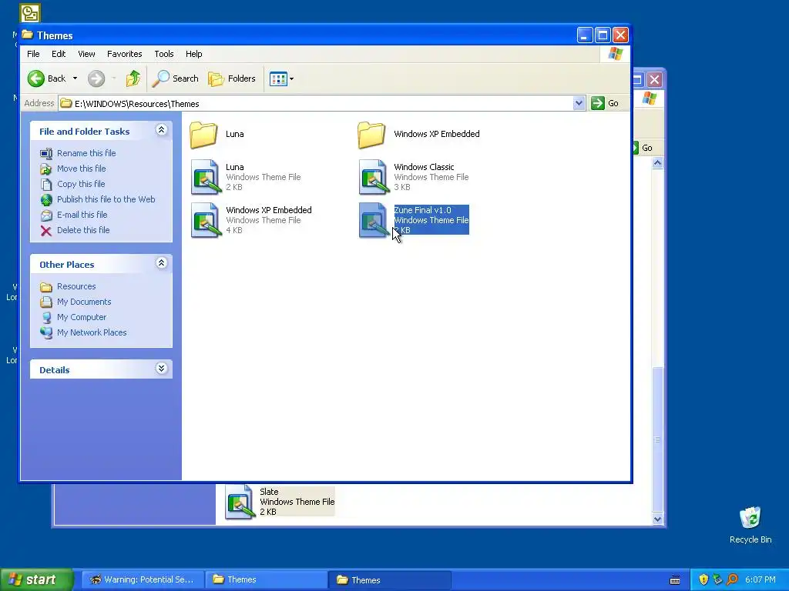Click E-mail this file link

point(82,215)
